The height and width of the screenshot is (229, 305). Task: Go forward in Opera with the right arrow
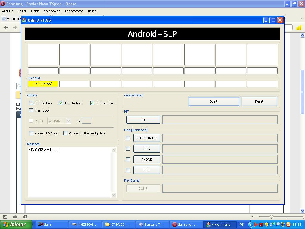coord(15,27)
